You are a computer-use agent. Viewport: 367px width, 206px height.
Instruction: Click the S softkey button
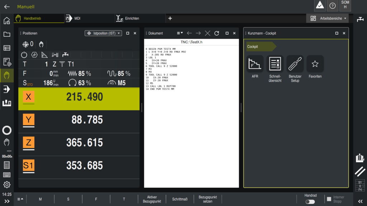pos(68,199)
